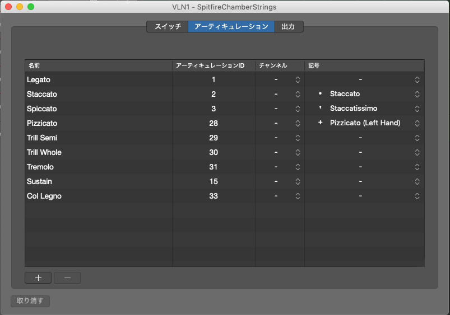Select the Trill Semi articulation name
Screen dimensions: 450x315
click(x=42, y=138)
